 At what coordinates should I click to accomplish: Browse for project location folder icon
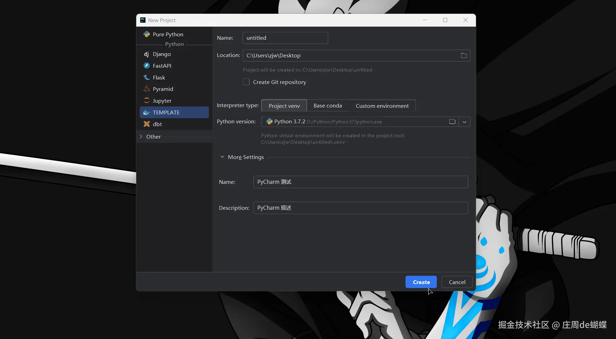click(464, 56)
